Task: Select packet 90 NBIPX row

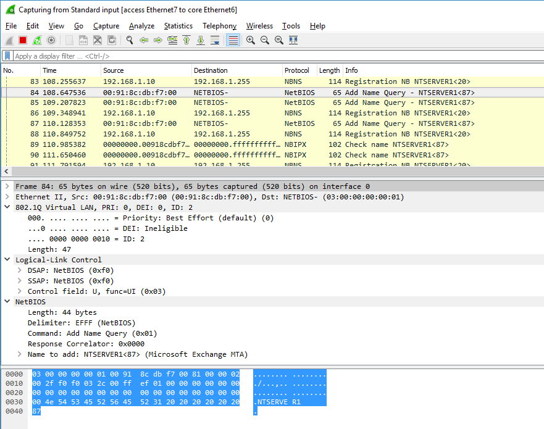Action: pyautogui.click(x=272, y=155)
